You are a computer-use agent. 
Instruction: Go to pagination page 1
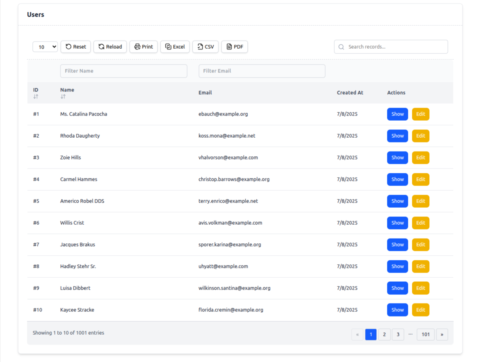371,334
